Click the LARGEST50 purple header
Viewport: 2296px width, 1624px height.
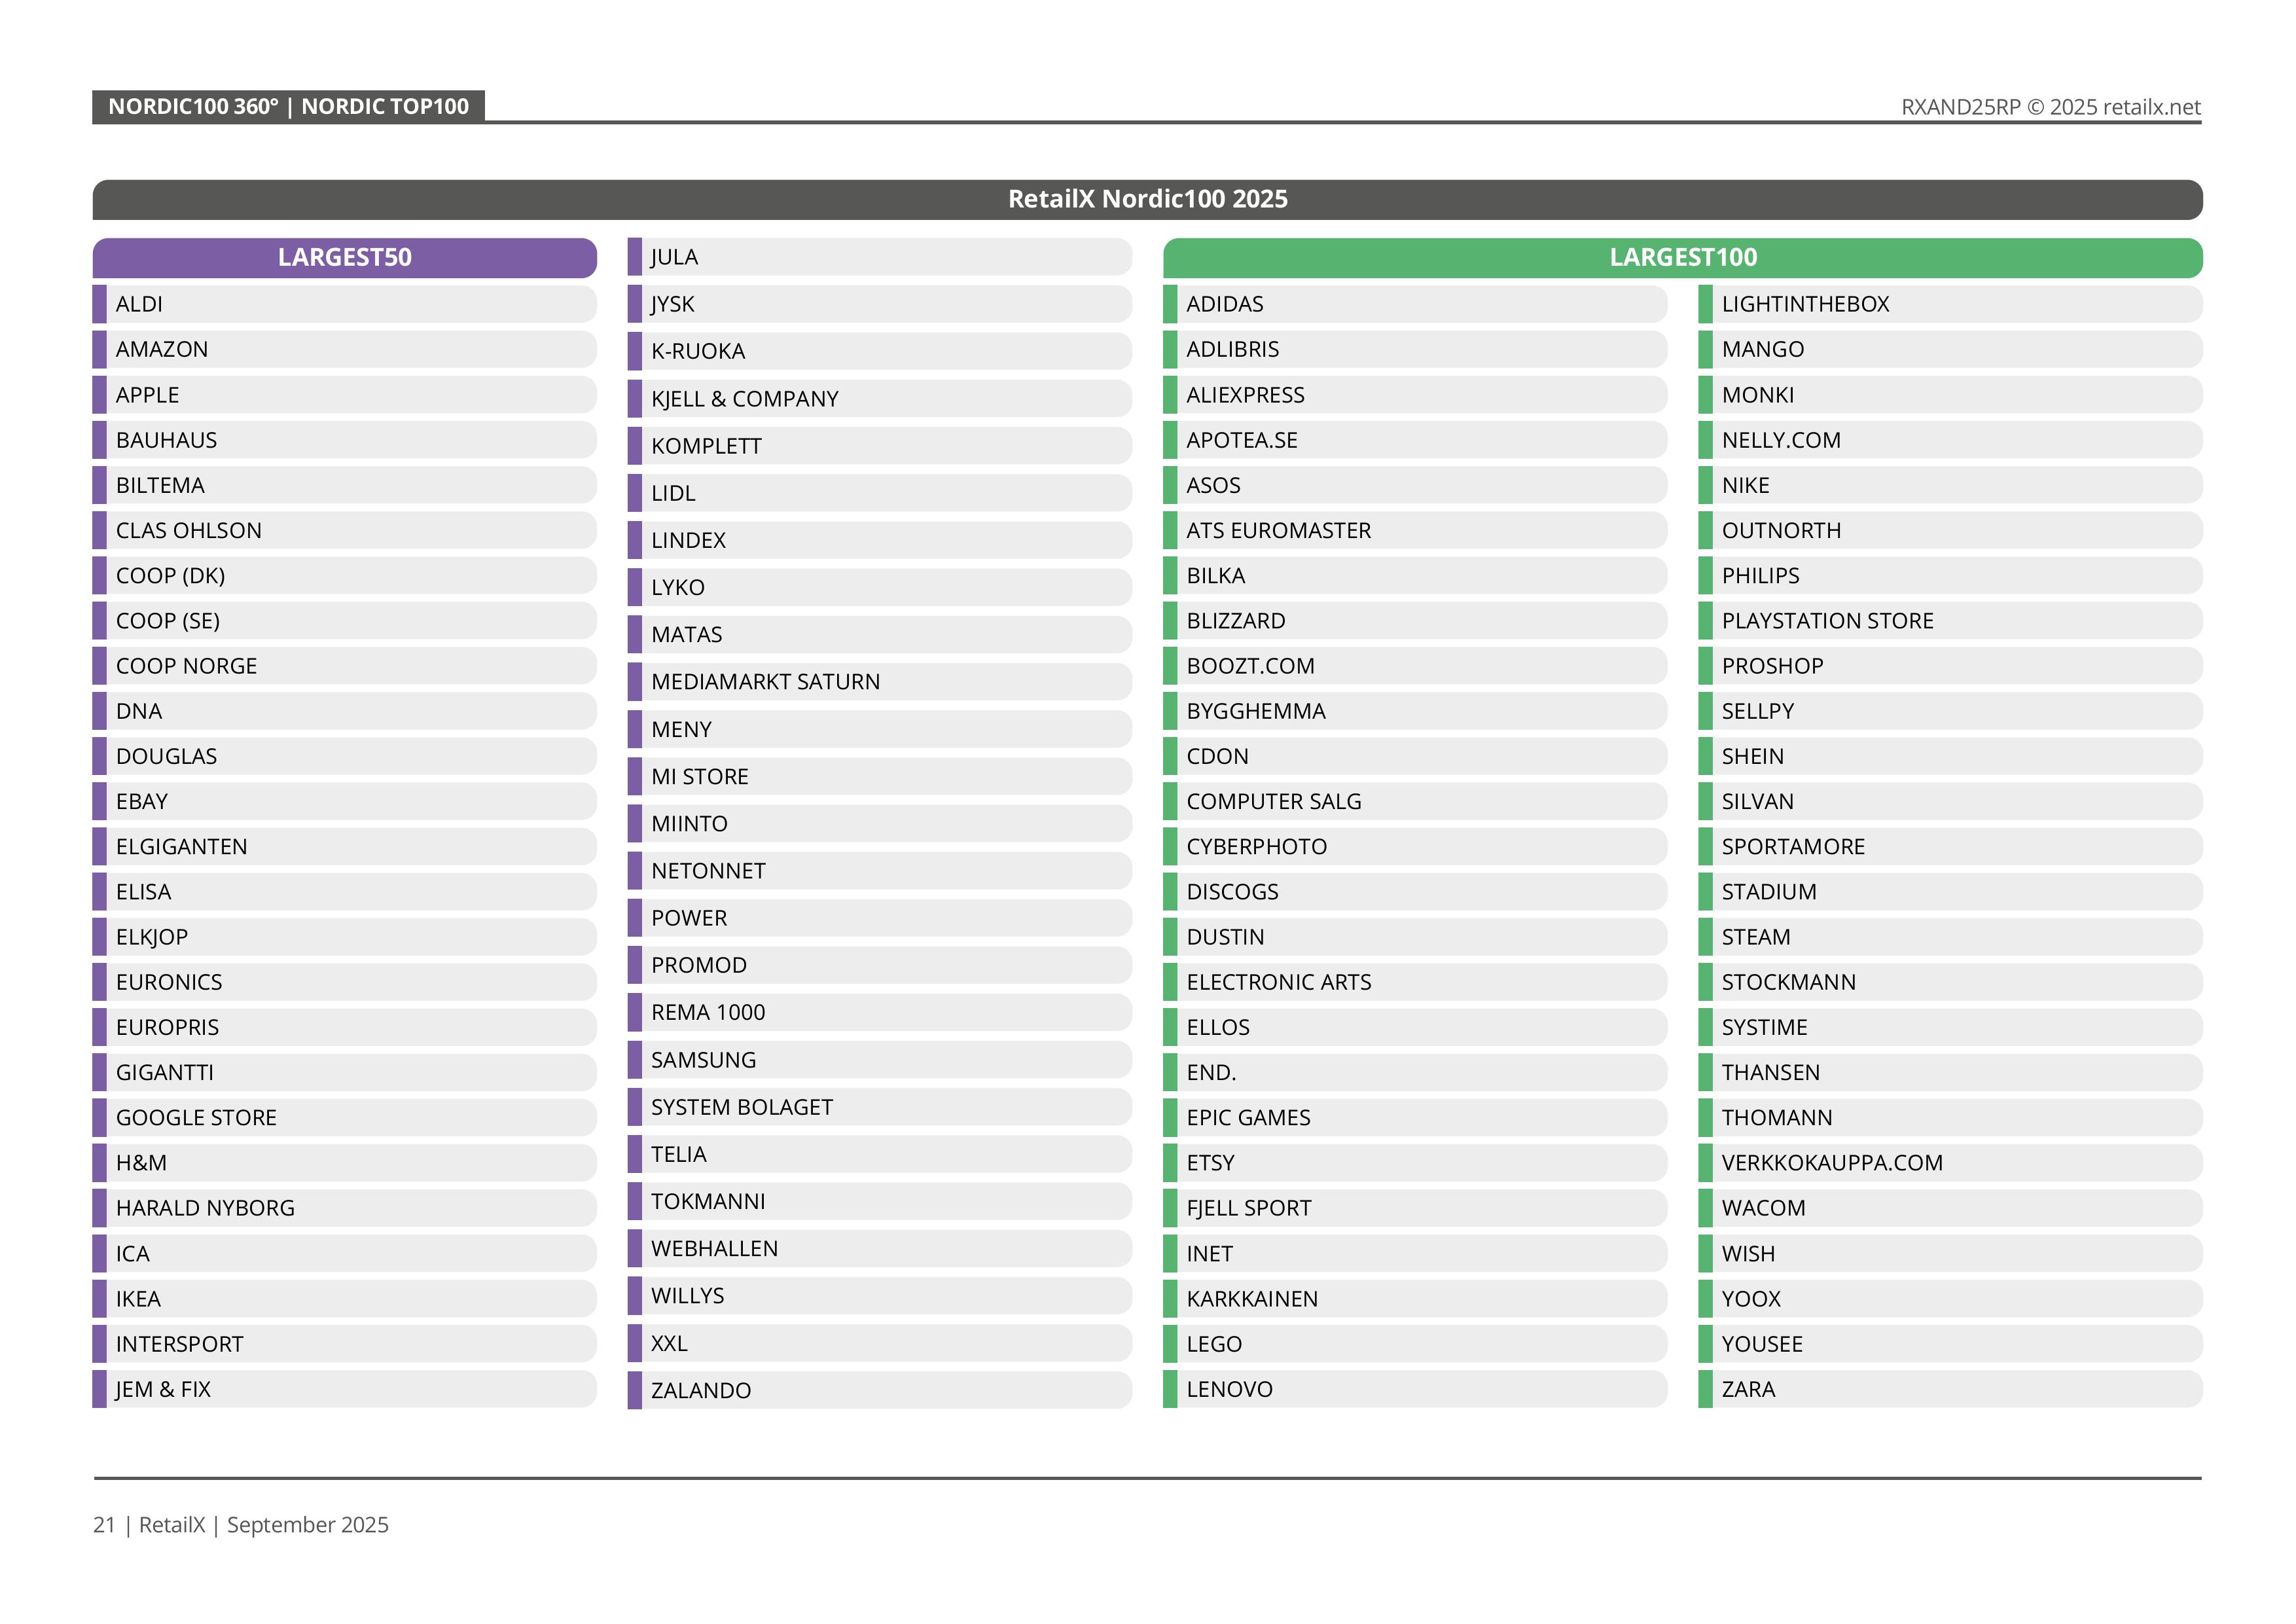[344, 257]
